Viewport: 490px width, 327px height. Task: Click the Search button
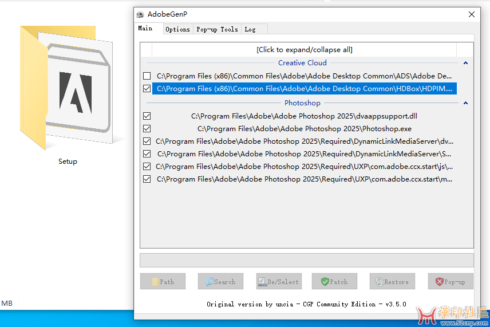[x=220, y=281]
